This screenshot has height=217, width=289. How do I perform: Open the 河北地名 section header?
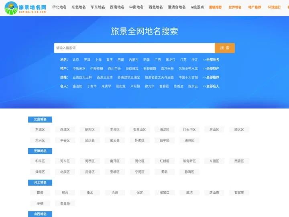40,182
